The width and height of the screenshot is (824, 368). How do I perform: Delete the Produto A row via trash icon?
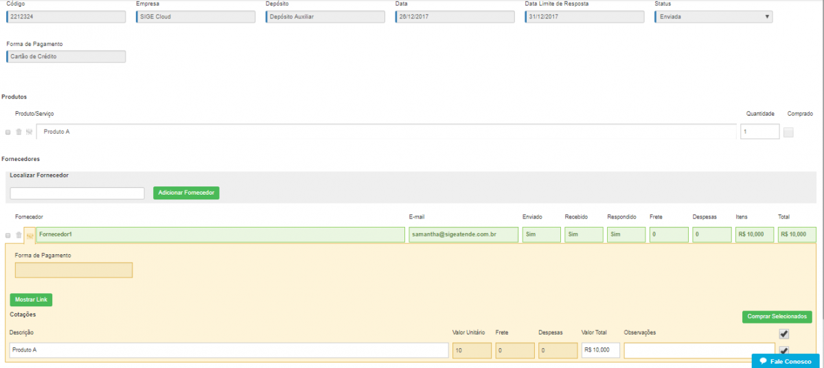[19, 132]
